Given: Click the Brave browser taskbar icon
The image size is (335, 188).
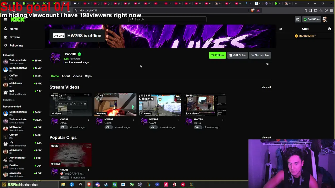Looking at the screenshot, I should pos(89,185).
